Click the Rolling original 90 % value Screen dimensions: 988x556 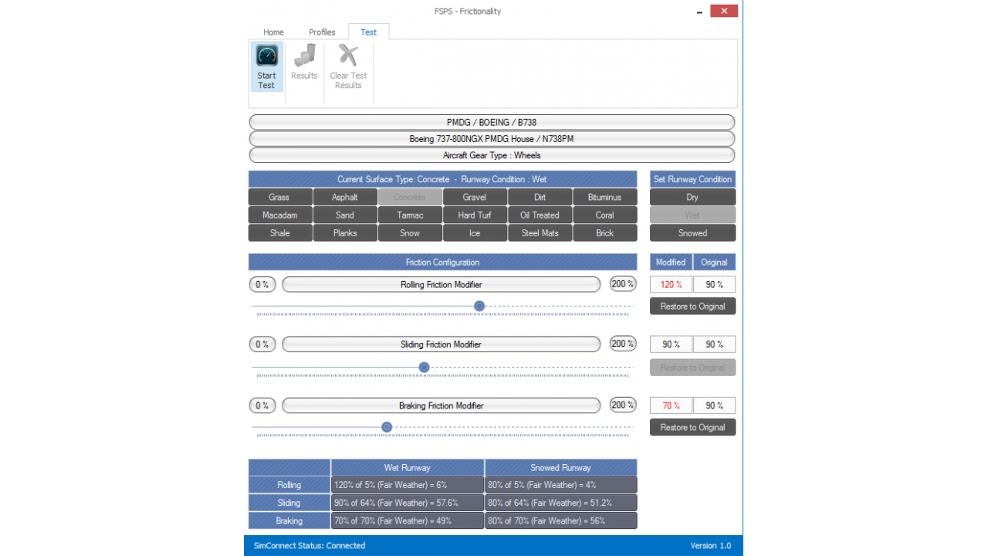tap(714, 284)
